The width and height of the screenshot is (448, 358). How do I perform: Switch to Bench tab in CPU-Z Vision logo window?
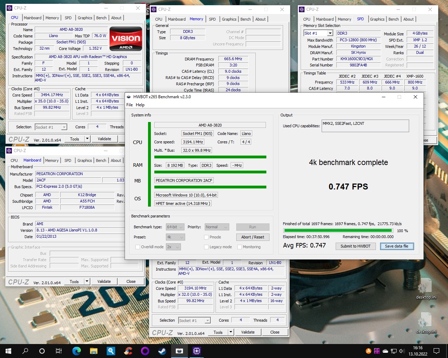point(101,18)
